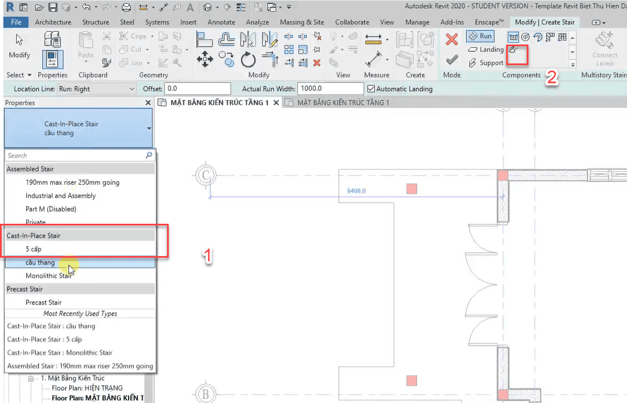Select the Support component button

point(486,63)
